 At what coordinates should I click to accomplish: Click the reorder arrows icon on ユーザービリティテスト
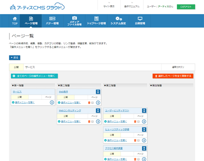[x=144, y=111]
